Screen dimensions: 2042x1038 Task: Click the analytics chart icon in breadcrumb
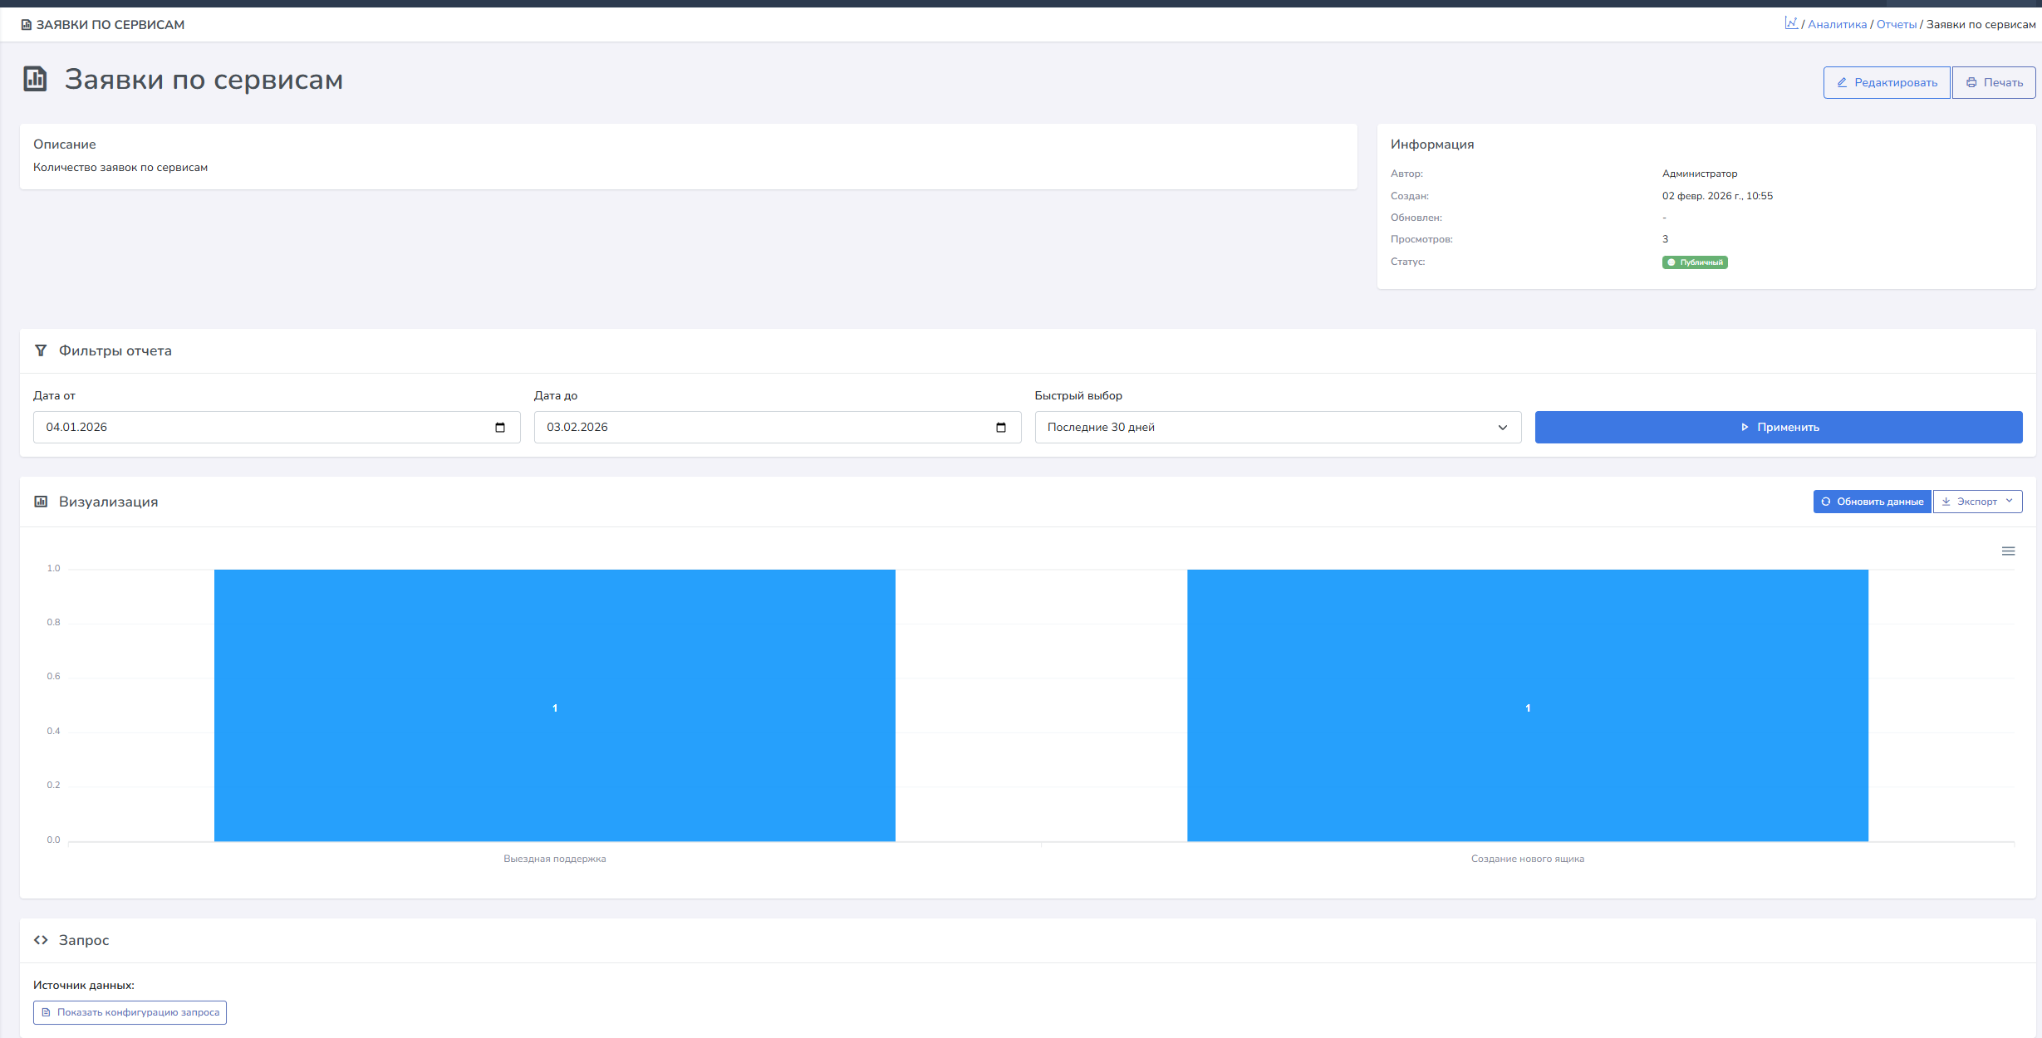tap(1791, 23)
